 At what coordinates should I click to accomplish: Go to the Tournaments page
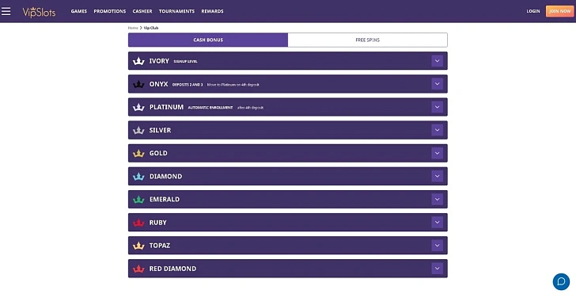pyautogui.click(x=176, y=11)
